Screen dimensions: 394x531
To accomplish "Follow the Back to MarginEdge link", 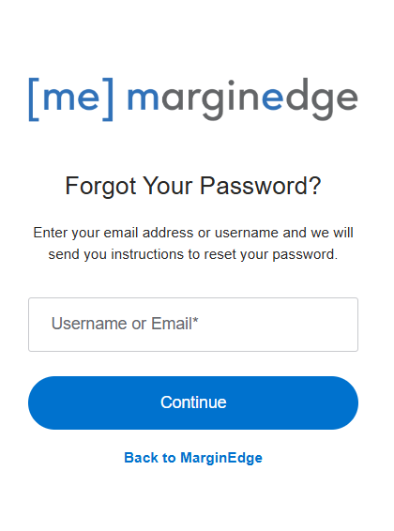I will [x=193, y=458].
